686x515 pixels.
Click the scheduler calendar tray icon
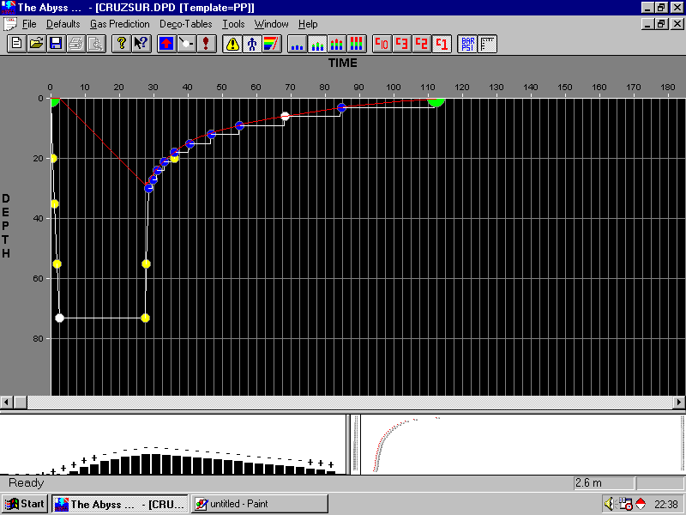626,504
